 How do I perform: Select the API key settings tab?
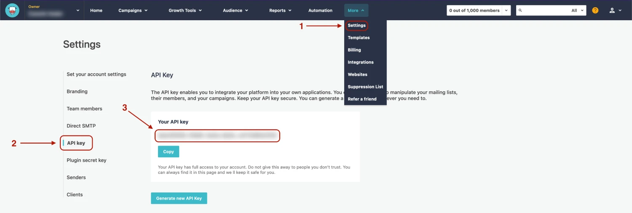point(76,143)
